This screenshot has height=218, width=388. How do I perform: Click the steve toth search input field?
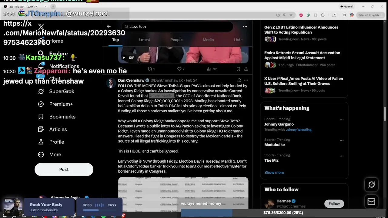(177, 27)
